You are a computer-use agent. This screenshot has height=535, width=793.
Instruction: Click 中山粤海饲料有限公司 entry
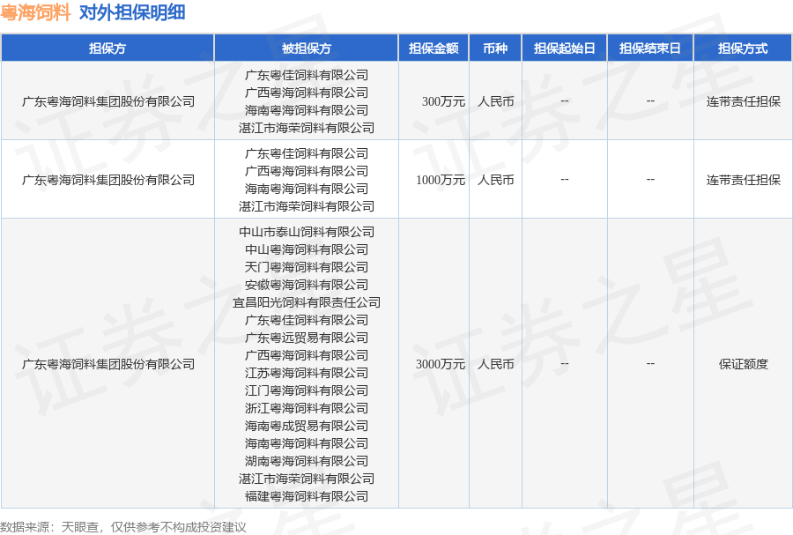click(307, 249)
